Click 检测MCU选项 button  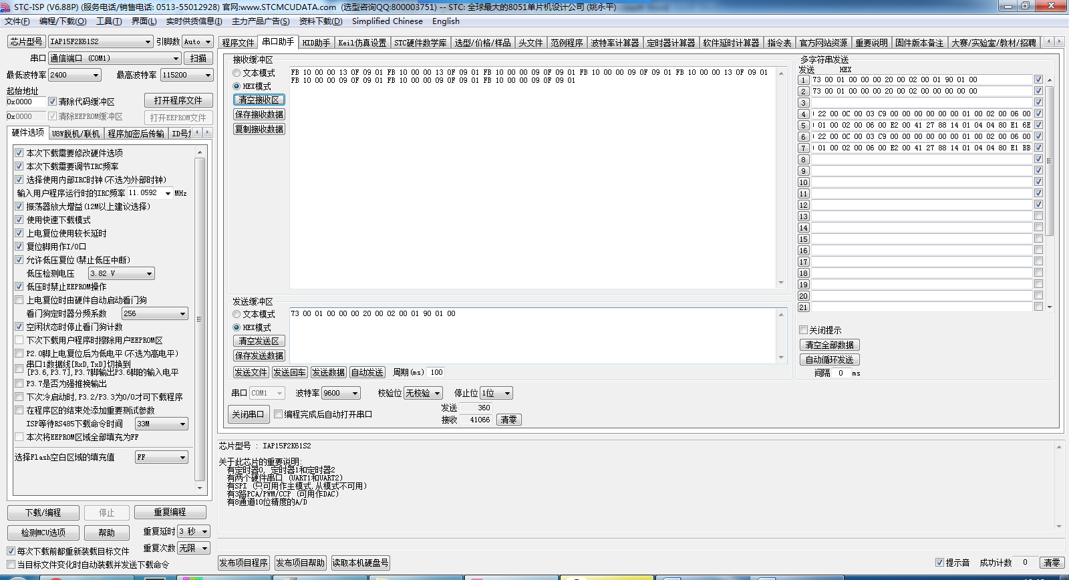click(x=43, y=533)
